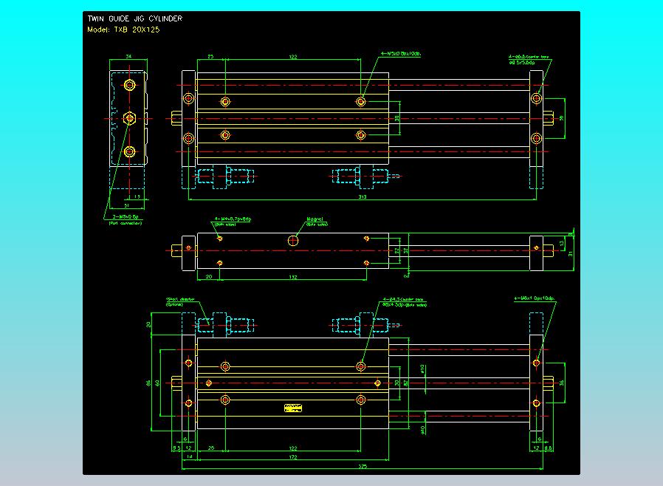Select the 34 width dimension above end view
The width and height of the screenshot is (663, 486).
128,56
